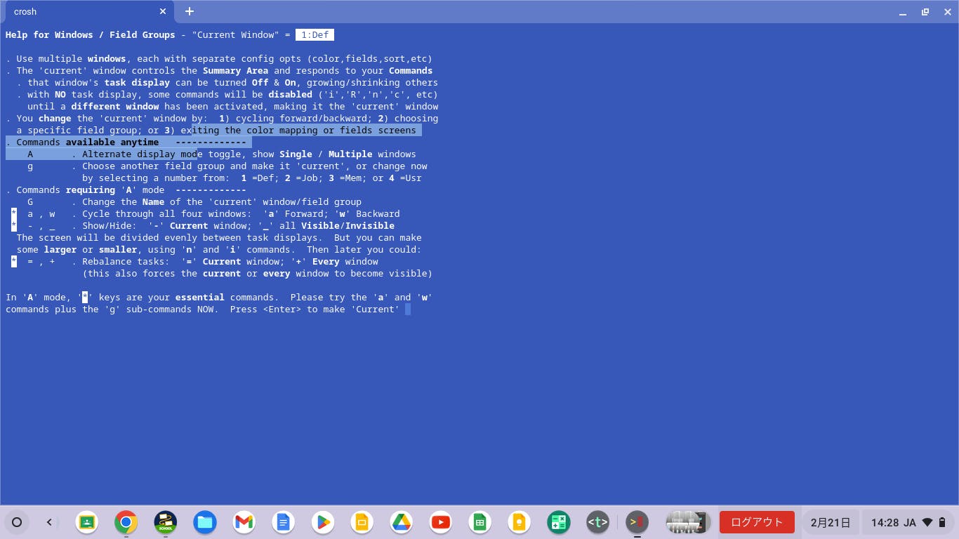Open Google Chrome from the shelf
The image size is (959, 539).
click(126, 522)
